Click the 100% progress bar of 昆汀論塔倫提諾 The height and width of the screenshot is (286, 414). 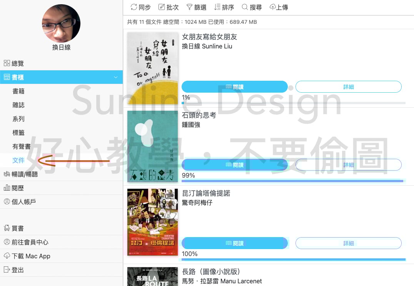click(293, 259)
